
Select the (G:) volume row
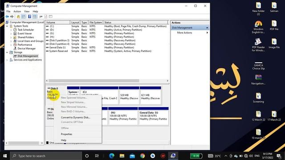tap(106, 33)
